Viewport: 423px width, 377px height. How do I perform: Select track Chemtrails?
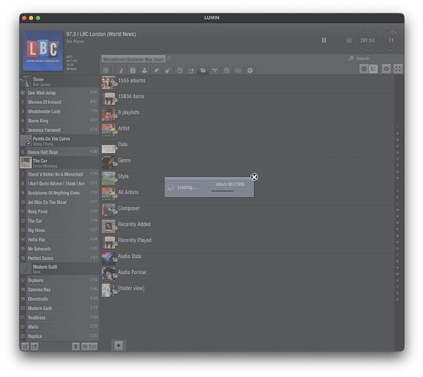60,299
